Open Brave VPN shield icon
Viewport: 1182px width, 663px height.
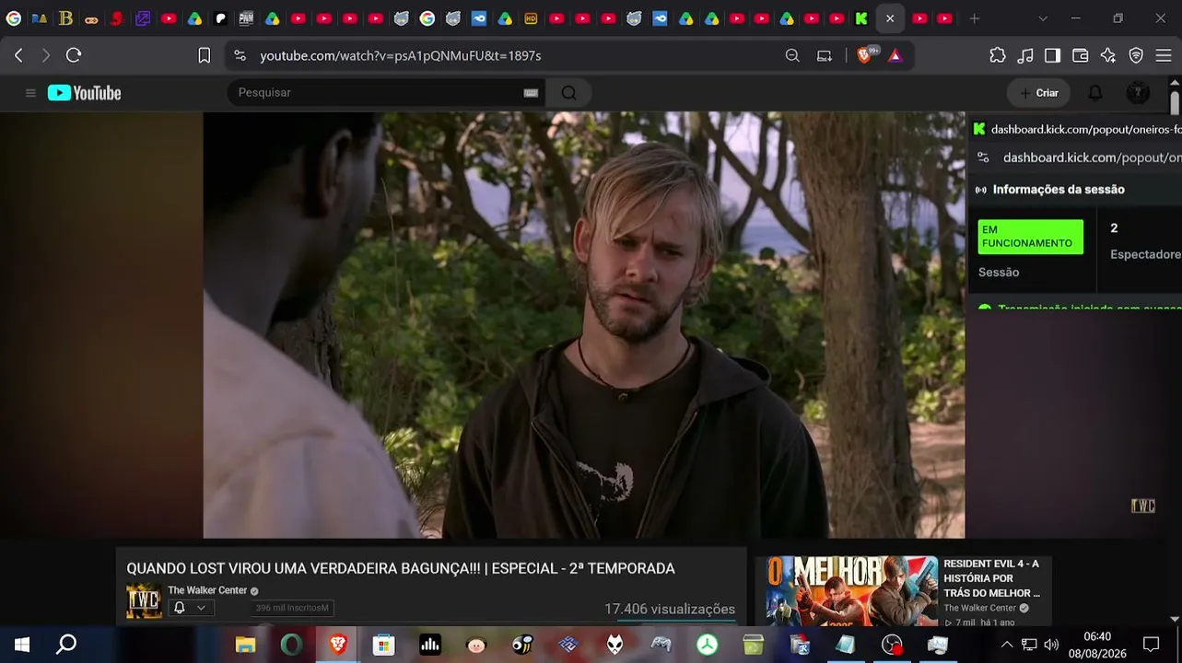click(1136, 55)
